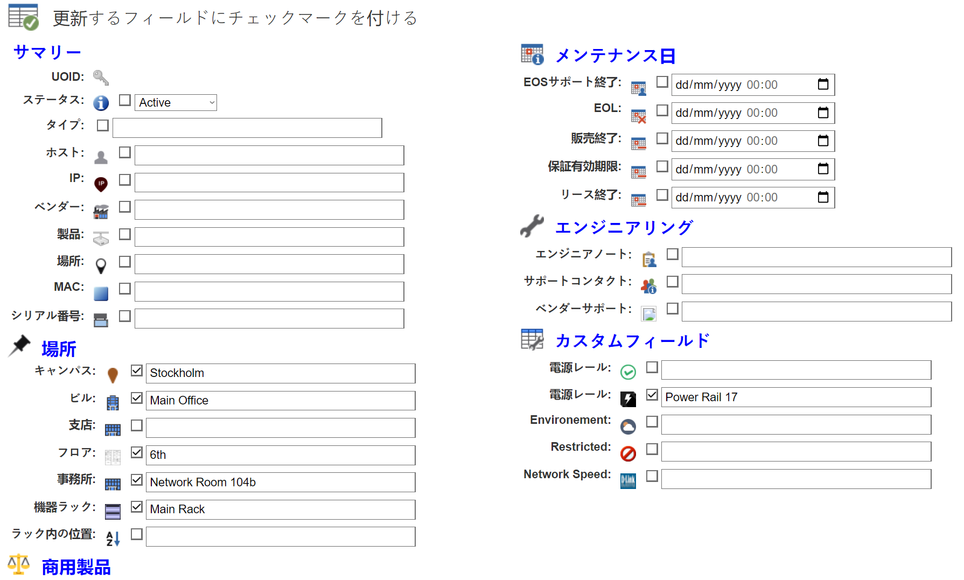Image resolution: width=964 pixels, height=580 pixels.
Task: Uncheck the キャンパス Stockholm checkbox
Action: click(137, 371)
